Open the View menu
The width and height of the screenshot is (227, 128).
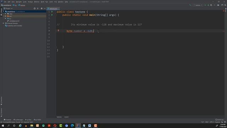tap(13, 2)
